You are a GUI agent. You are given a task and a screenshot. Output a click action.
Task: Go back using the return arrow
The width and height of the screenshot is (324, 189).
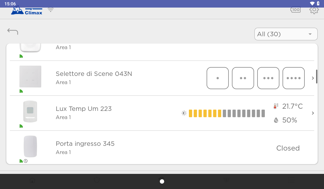click(13, 31)
